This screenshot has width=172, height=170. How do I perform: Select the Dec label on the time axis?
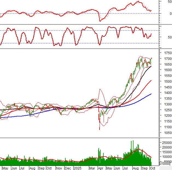click(x=69, y=168)
